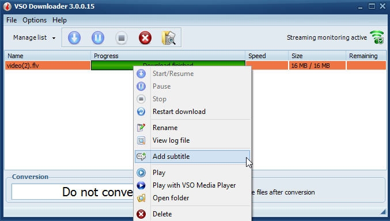The width and height of the screenshot is (390, 221).
Task: Sort by Name column header
Action: tap(47, 56)
